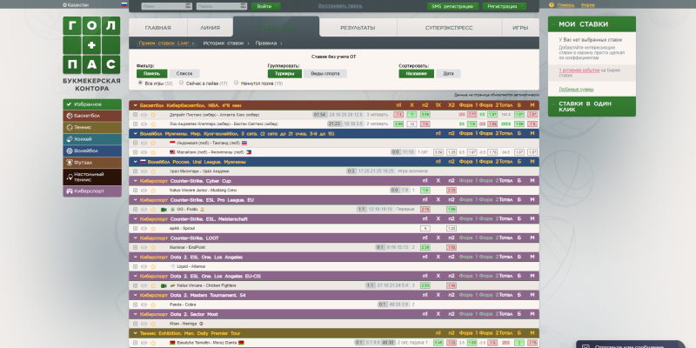Star the Урал Милитари - Урал Академи match
The height and width of the screenshot is (348, 696).
pyautogui.click(x=153, y=171)
